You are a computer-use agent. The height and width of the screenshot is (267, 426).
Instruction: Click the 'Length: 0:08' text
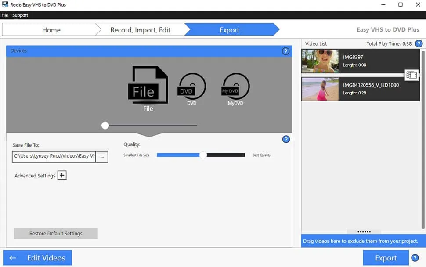(354, 65)
